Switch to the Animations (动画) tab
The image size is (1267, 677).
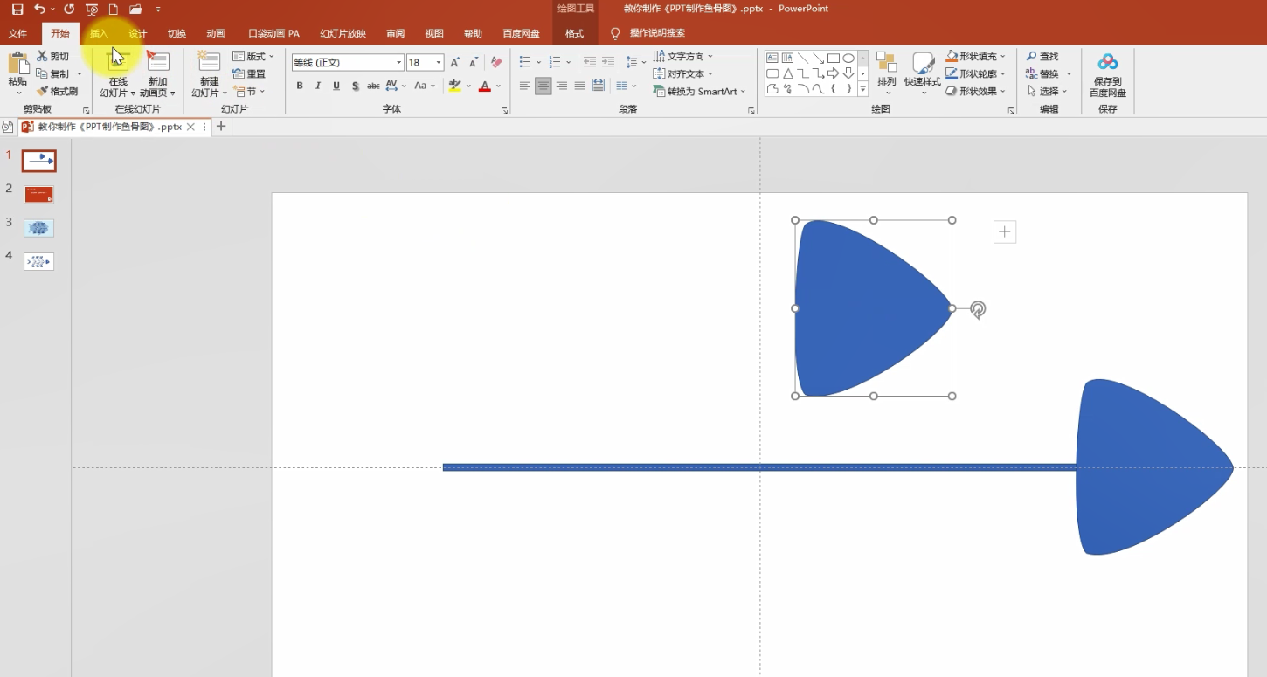(215, 33)
